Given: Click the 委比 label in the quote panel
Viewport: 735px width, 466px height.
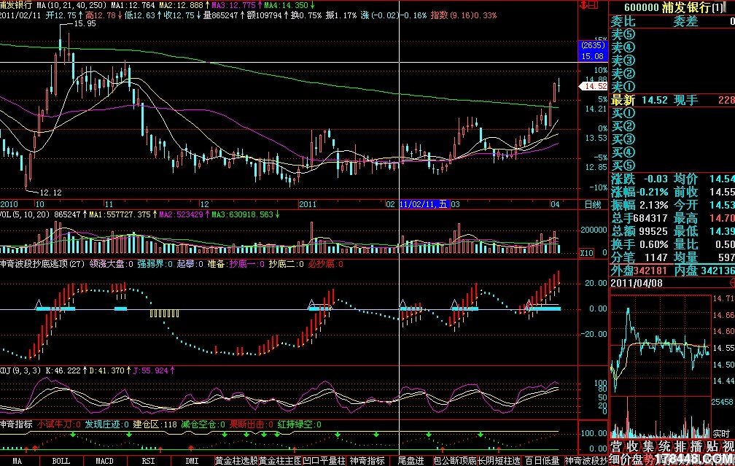Looking at the screenshot, I should [623, 21].
